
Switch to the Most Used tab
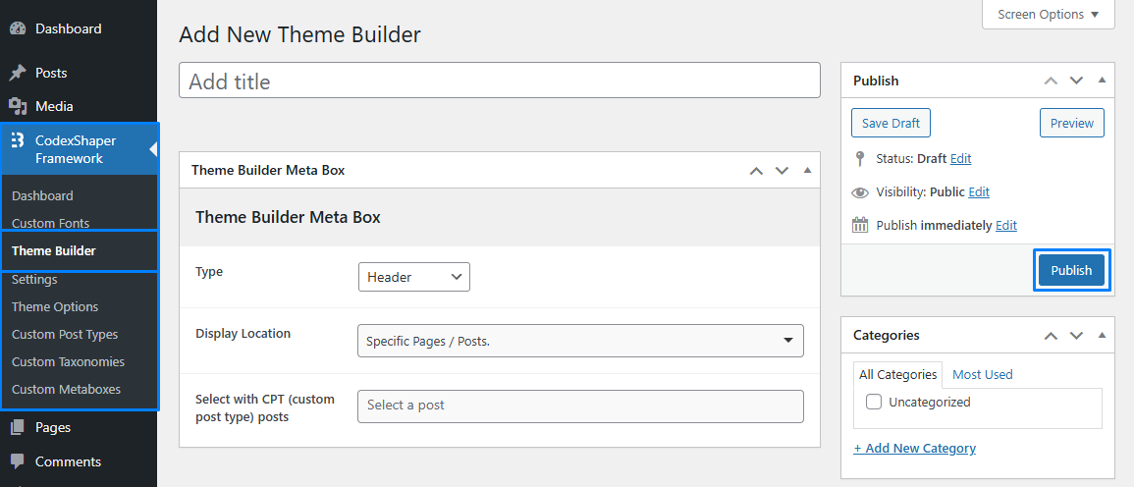[x=982, y=375]
